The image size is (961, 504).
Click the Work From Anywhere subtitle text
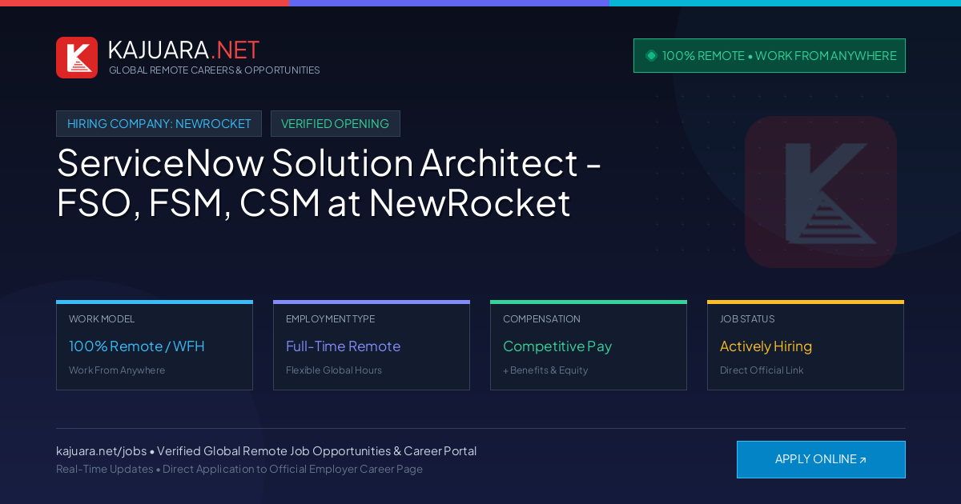(117, 370)
